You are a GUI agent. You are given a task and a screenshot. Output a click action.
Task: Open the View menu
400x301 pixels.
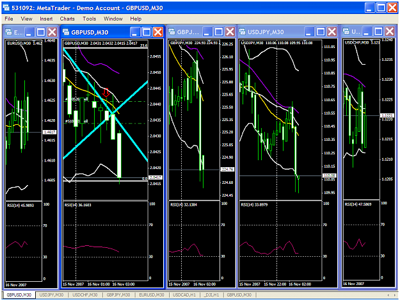pos(26,19)
